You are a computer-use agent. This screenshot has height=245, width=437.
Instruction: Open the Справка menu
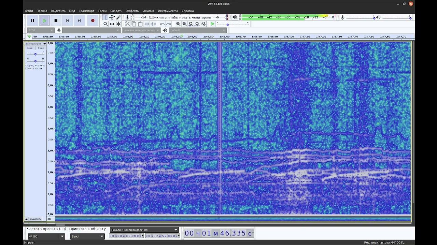tap(188, 11)
